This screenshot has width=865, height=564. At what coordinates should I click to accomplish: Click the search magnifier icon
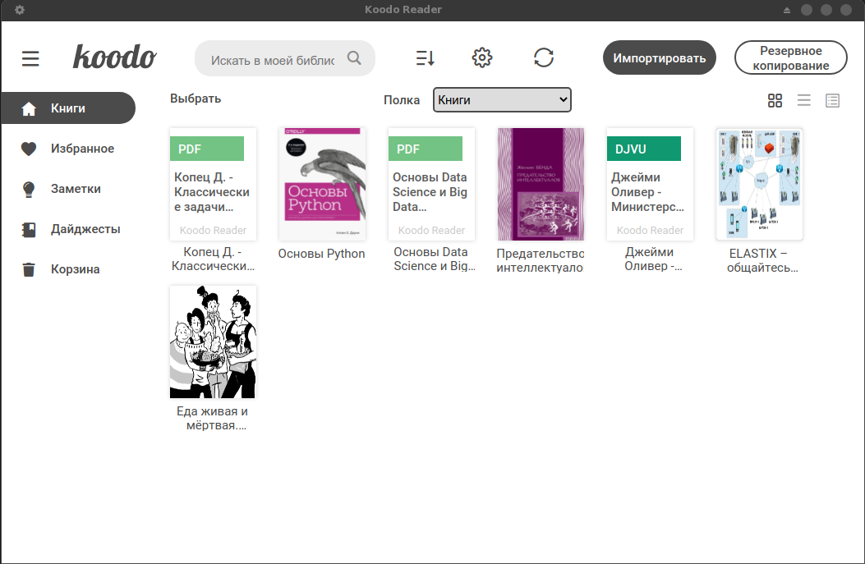click(354, 58)
